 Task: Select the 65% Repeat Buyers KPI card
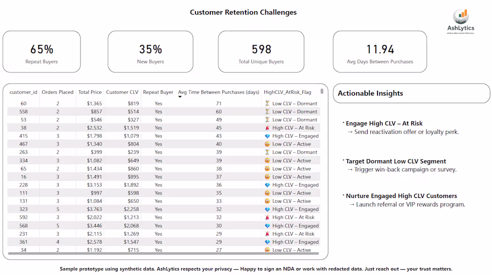(x=42, y=51)
